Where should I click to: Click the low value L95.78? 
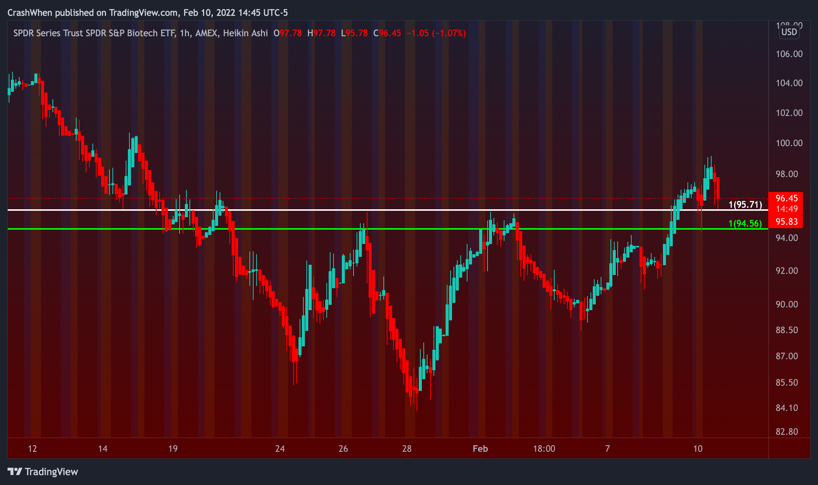tap(354, 33)
